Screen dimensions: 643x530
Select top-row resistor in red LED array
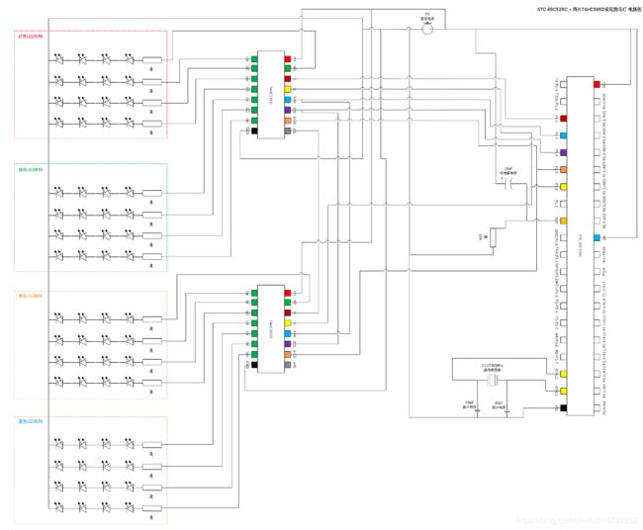coord(152,60)
